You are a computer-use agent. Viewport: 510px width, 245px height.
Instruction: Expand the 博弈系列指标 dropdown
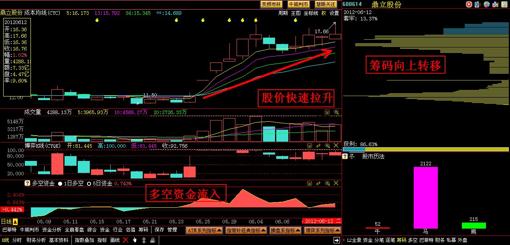(x=322, y=230)
